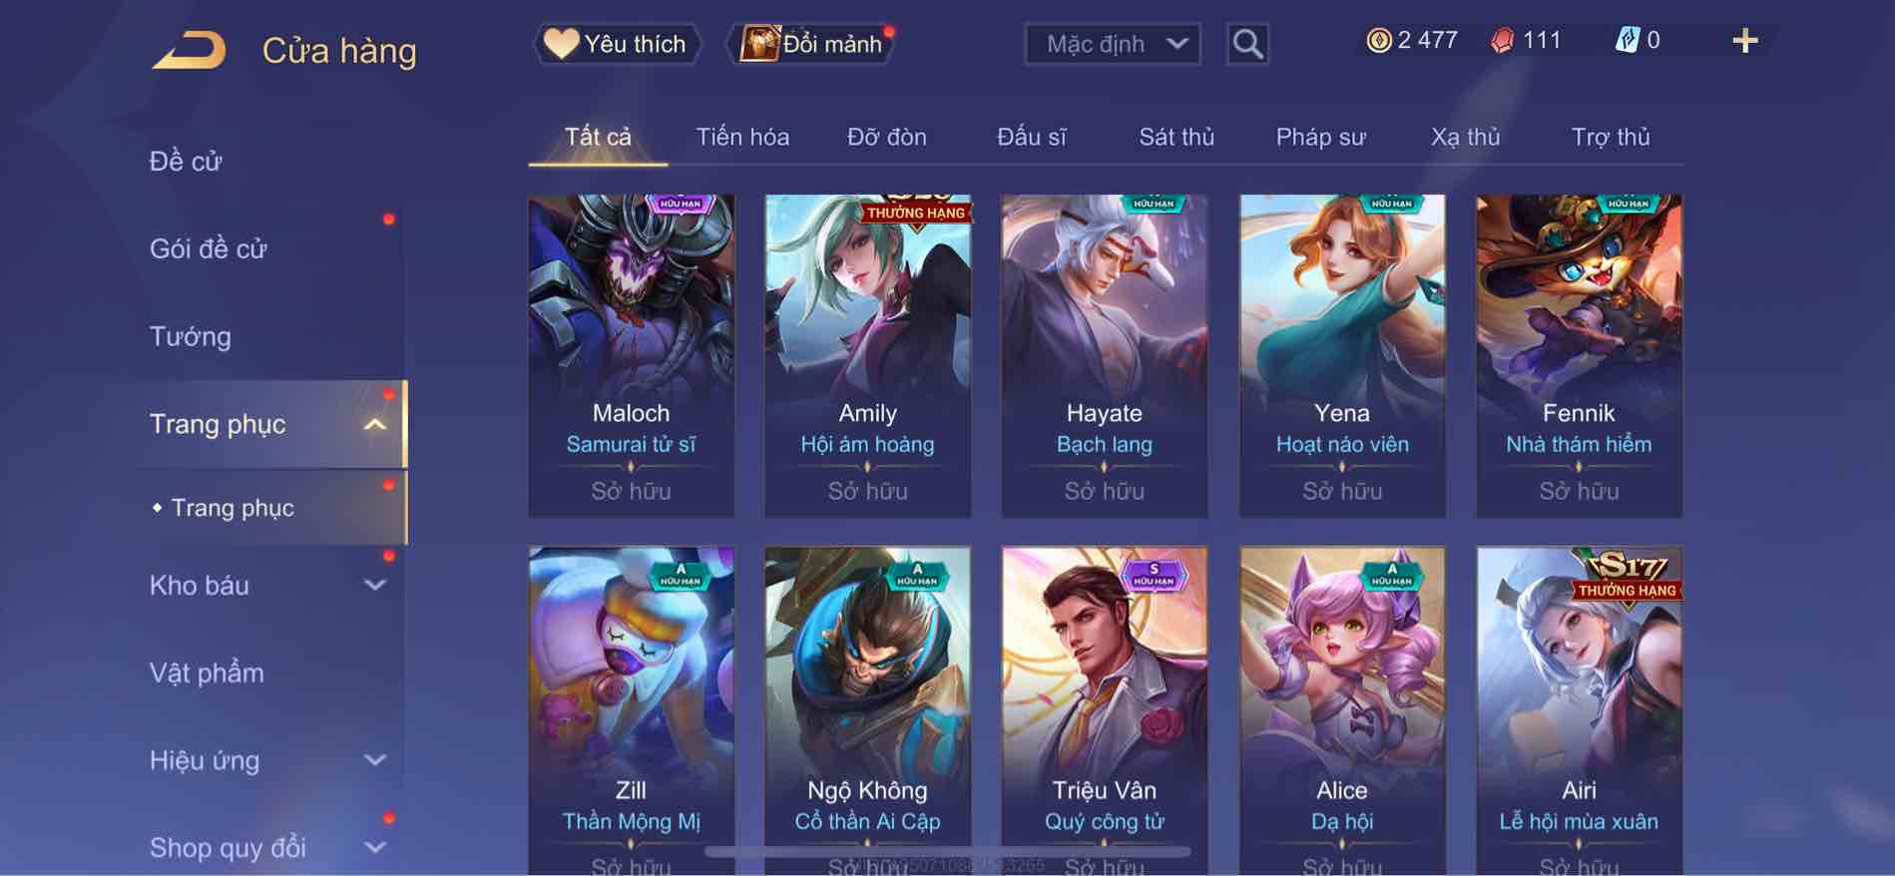Screen dimensions: 1895x876
Task: Tap the blue voucher currency icon
Action: [x=1627, y=40]
